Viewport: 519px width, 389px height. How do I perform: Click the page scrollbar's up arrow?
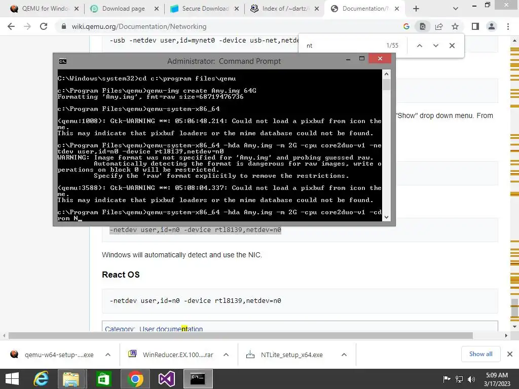[515, 41]
